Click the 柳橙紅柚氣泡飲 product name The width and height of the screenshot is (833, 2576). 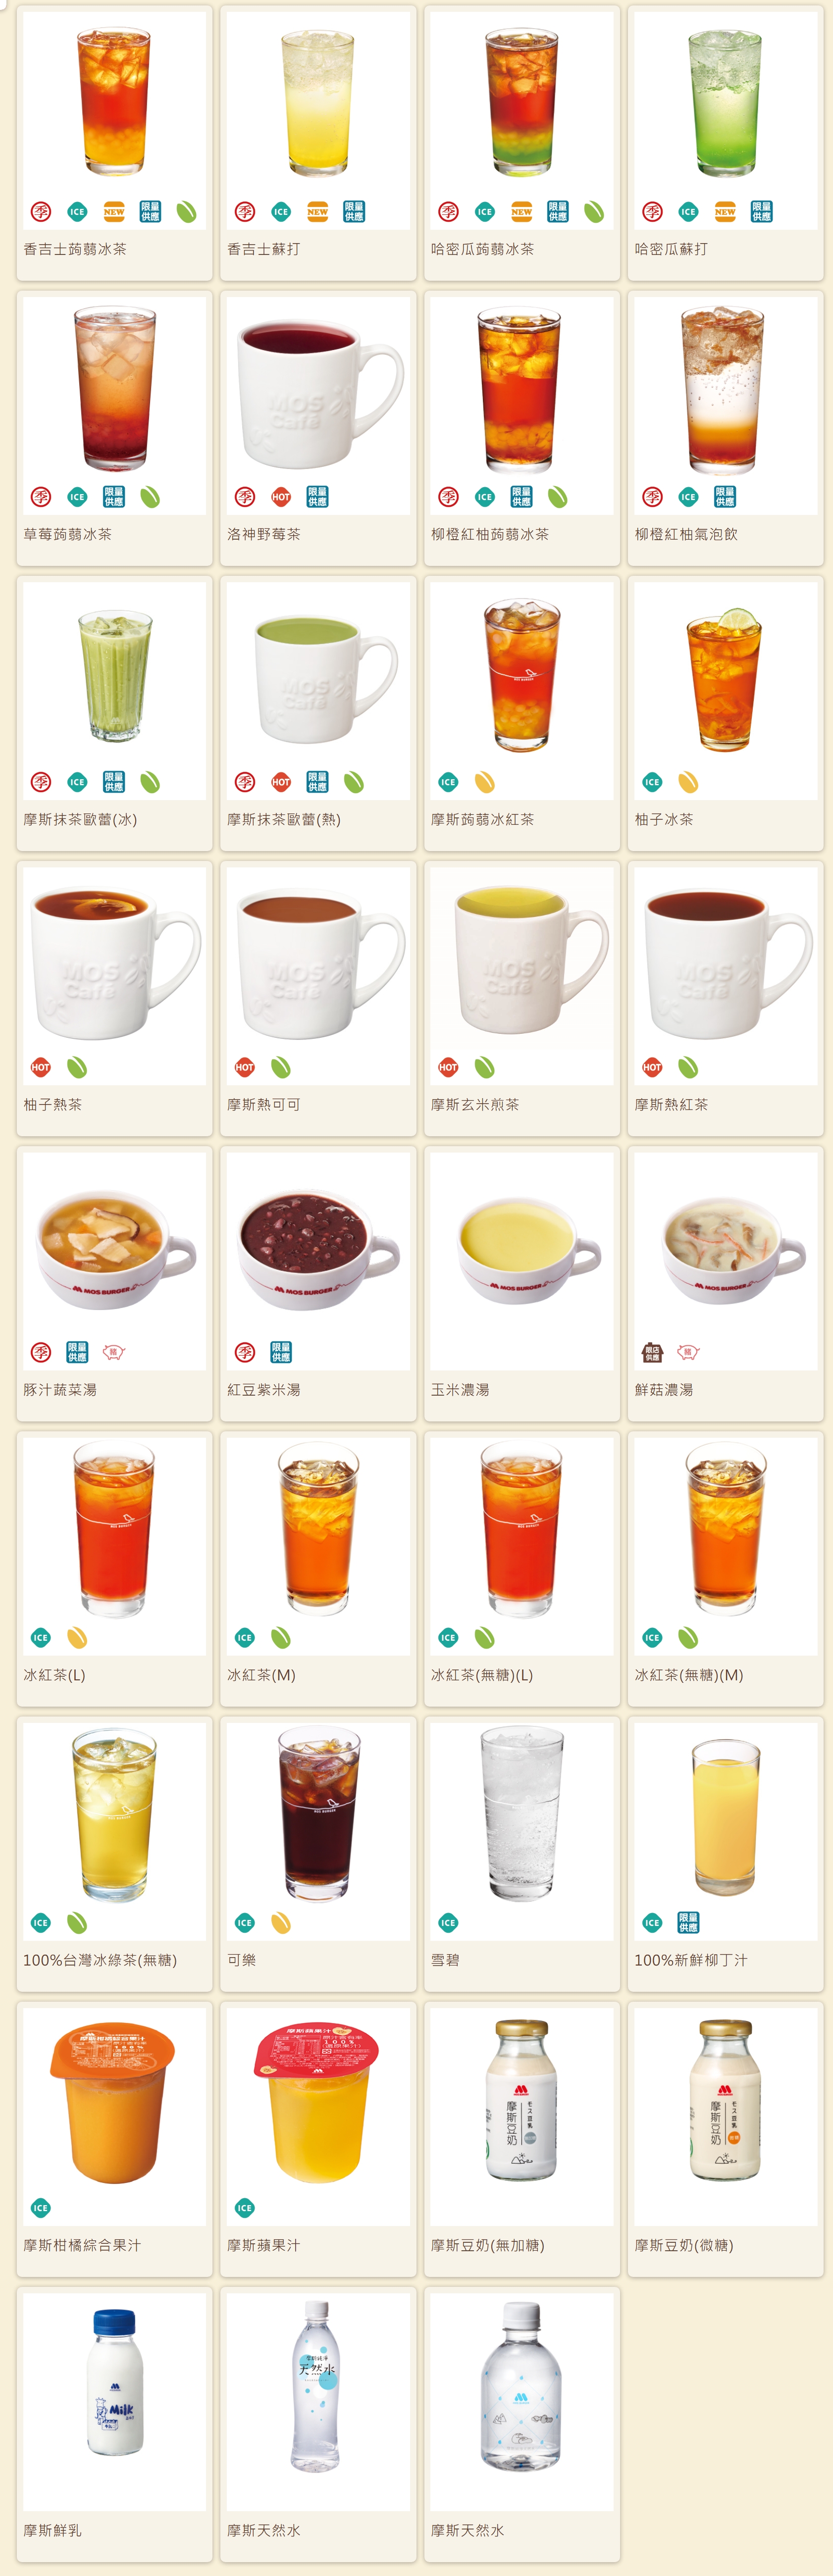pyautogui.click(x=686, y=534)
